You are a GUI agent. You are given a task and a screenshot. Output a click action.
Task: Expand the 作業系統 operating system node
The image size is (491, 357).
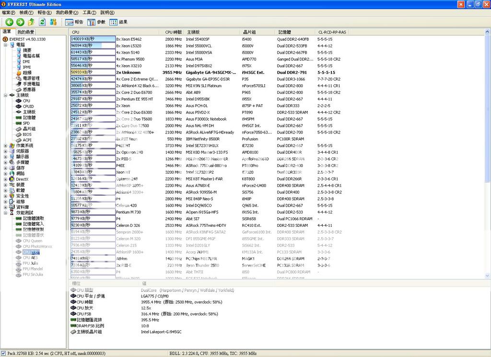tap(5, 145)
